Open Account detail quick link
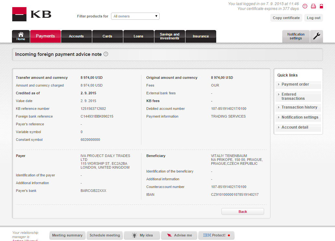This screenshot has width=335, height=241. 295,127
